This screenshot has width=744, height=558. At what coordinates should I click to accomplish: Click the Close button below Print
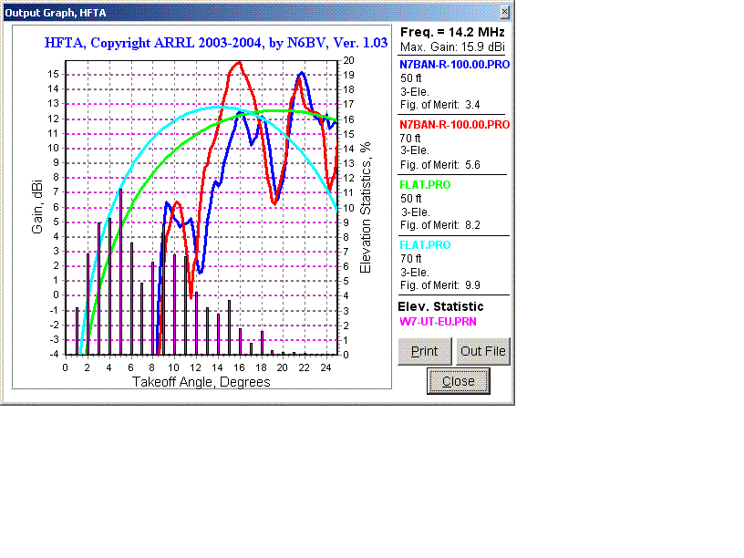(x=458, y=381)
